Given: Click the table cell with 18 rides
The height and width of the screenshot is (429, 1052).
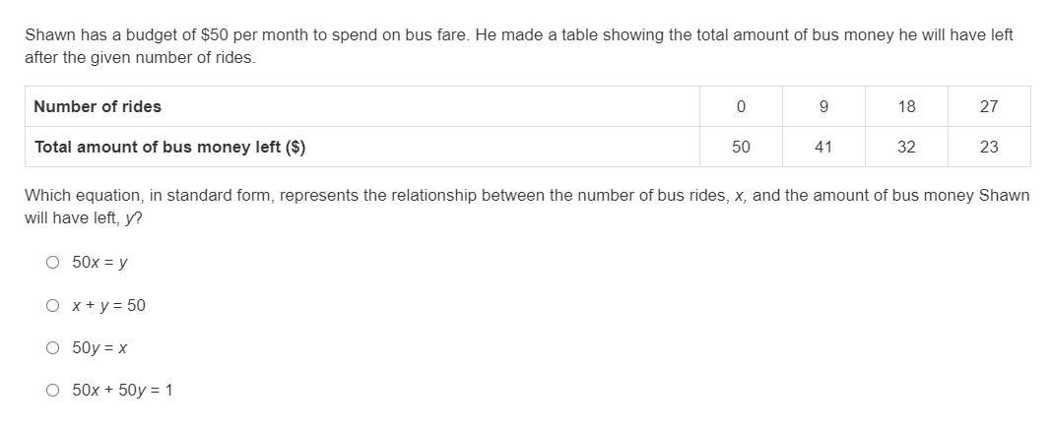Looking at the screenshot, I should [906, 106].
